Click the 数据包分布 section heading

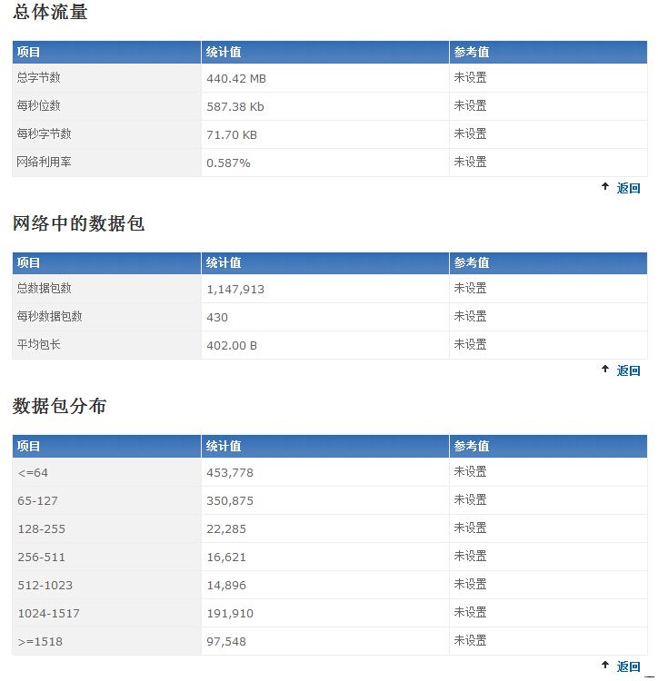[x=59, y=406]
